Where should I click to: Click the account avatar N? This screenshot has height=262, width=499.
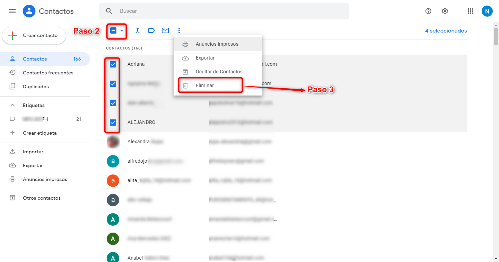pyautogui.click(x=487, y=11)
